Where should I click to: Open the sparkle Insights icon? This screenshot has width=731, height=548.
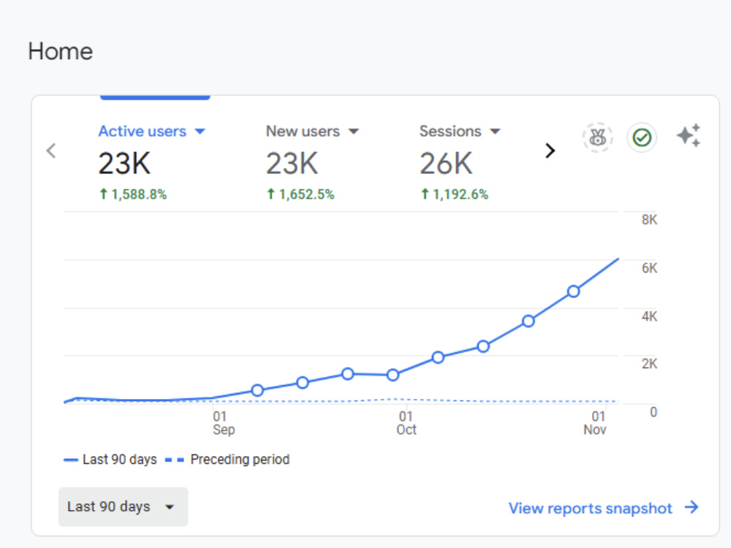(x=689, y=136)
